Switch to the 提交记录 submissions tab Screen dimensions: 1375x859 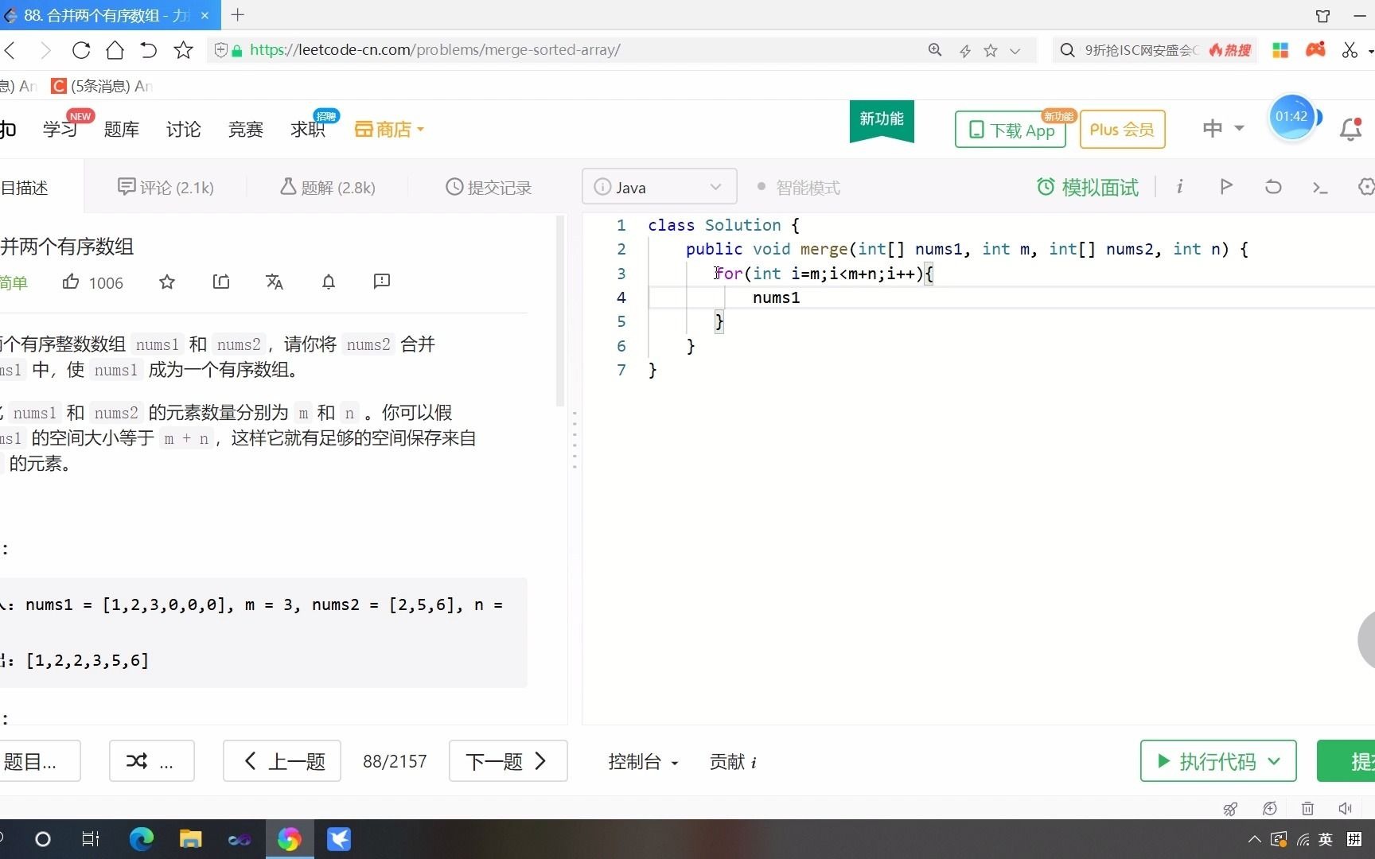click(489, 187)
